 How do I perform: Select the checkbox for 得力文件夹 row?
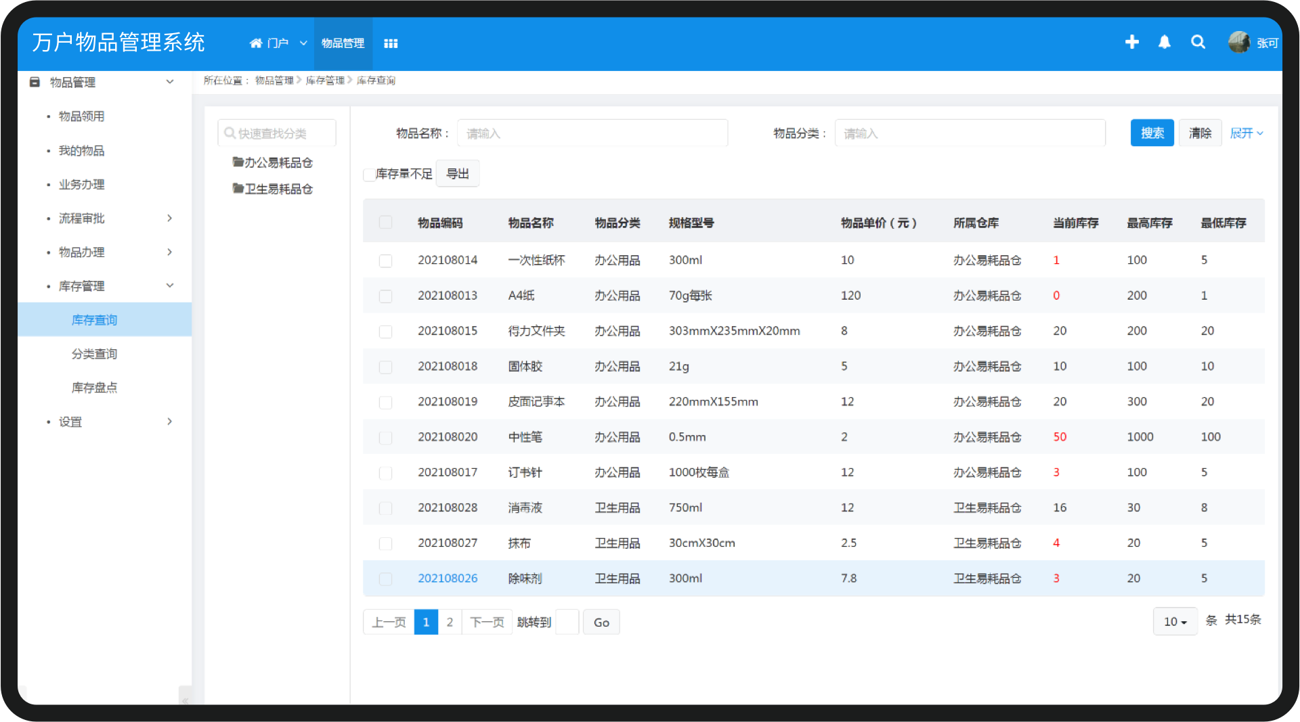[385, 332]
